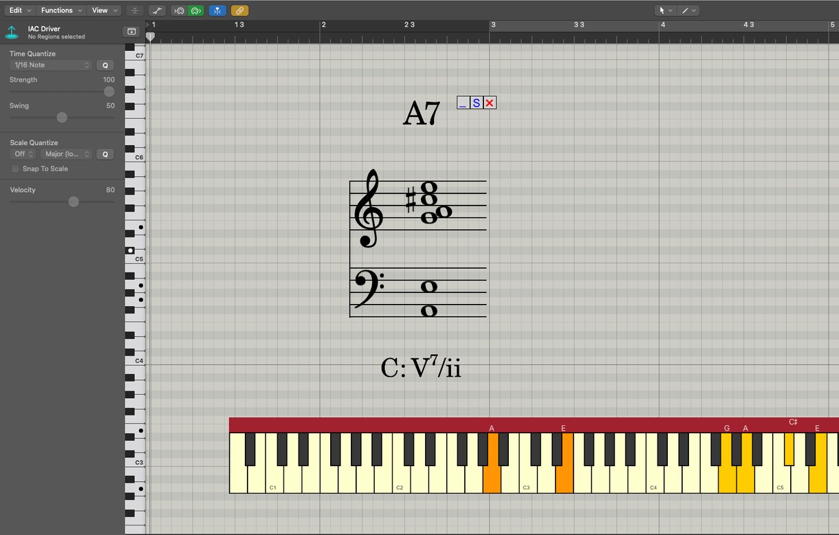Click the C6 key on vertical piano

[140, 157]
